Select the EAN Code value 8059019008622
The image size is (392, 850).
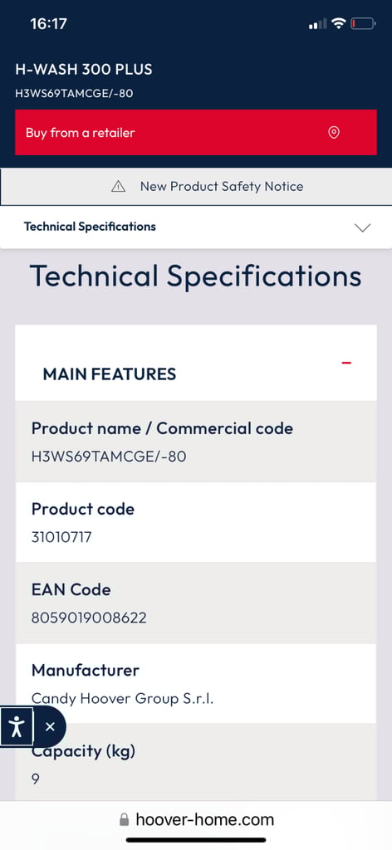click(x=89, y=618)
